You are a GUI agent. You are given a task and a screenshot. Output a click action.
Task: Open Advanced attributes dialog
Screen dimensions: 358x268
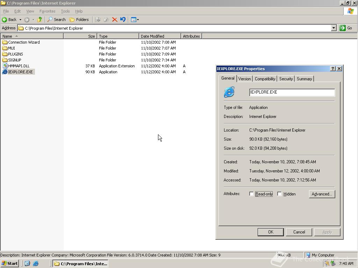coord(322,194)
